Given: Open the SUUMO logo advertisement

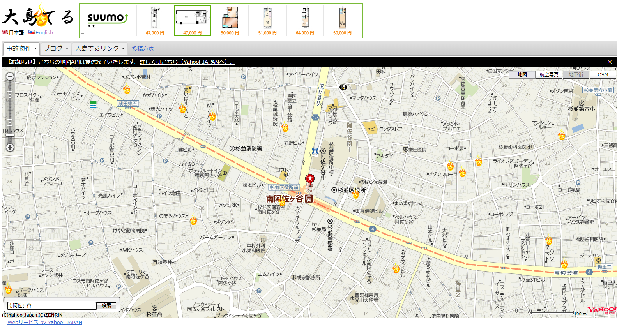Looking at the screenshot, I should coord(108,19).
